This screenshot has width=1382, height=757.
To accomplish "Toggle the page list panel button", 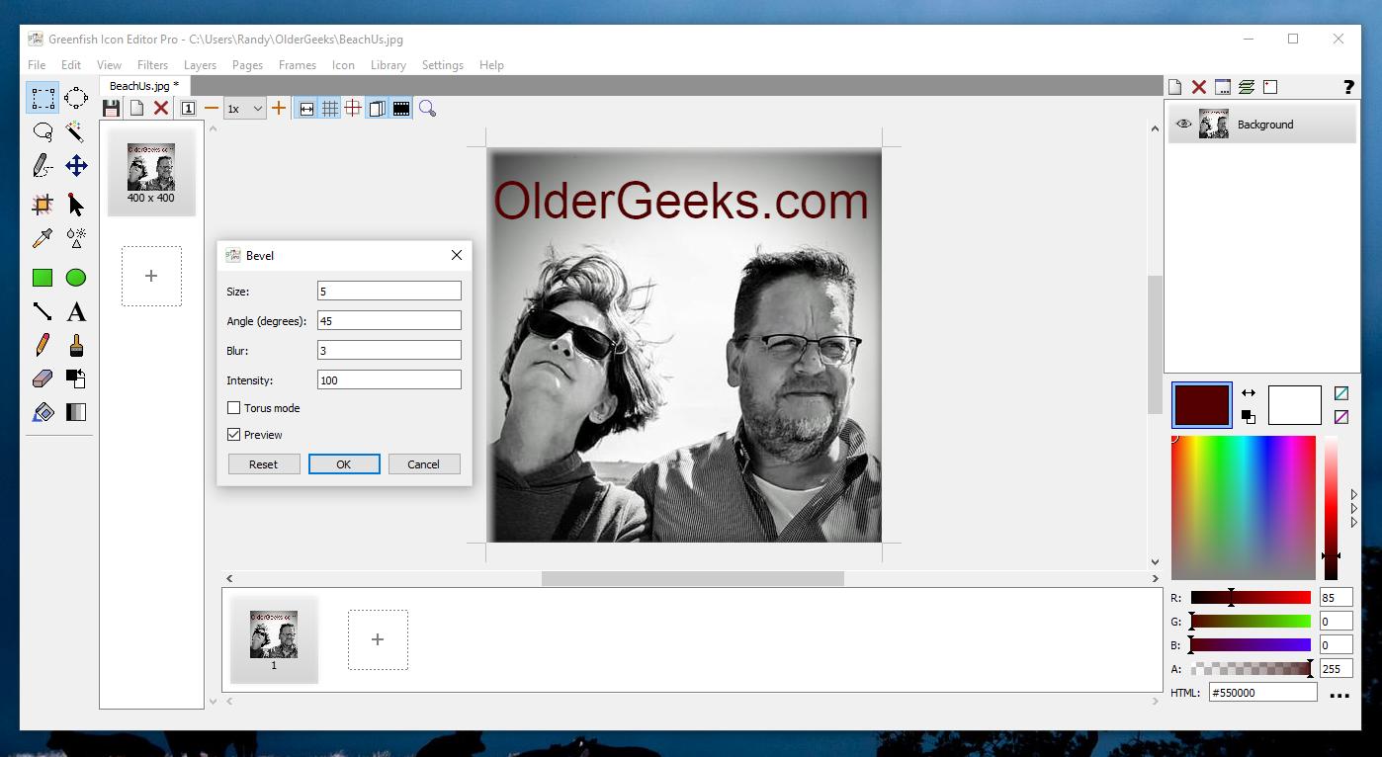I will 377,109.
